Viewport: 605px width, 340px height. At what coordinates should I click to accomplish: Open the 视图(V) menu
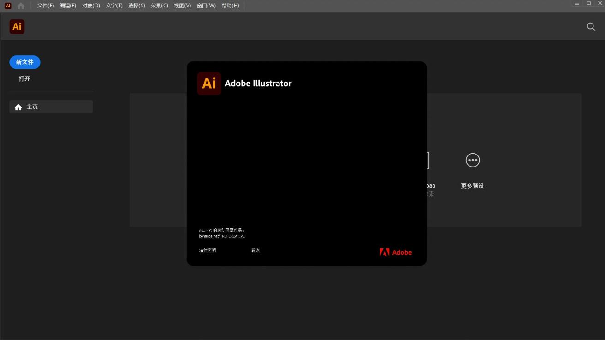pos(182,6)
